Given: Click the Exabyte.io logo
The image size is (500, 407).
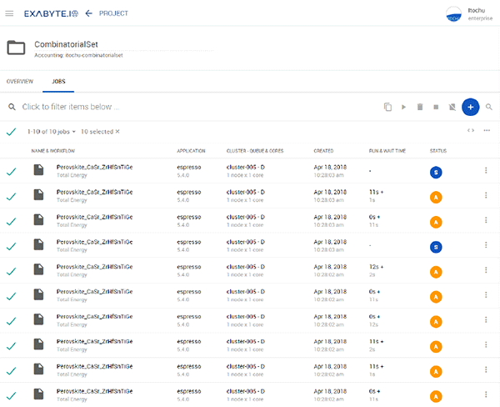Looking at the screenshot, I should (51, 13).
